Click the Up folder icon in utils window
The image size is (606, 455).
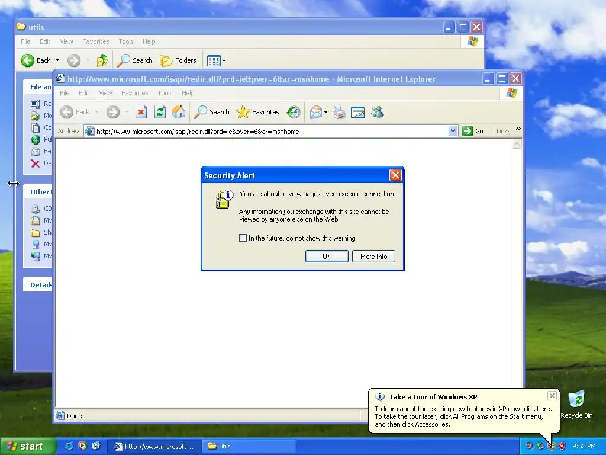tap(102, 60)
